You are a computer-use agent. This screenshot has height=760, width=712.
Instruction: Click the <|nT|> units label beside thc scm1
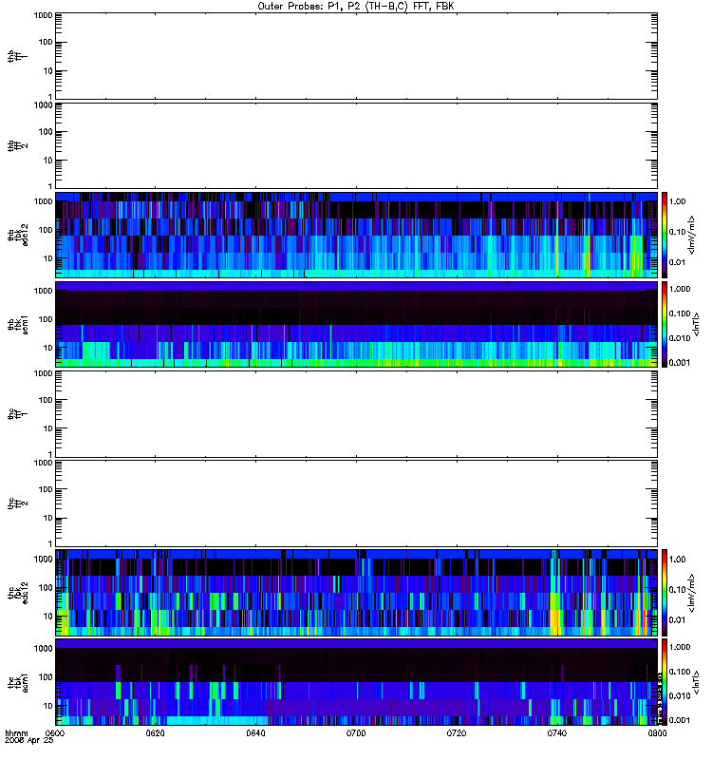click(696, 682)
